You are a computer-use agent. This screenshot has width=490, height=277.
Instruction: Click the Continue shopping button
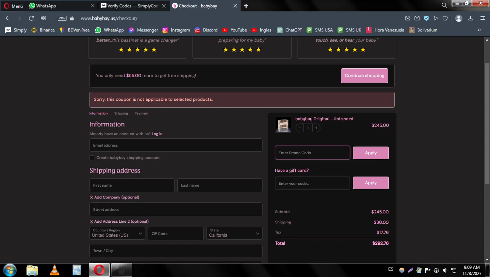point(365,76)
